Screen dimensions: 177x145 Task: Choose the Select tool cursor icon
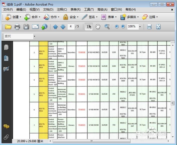89,27
